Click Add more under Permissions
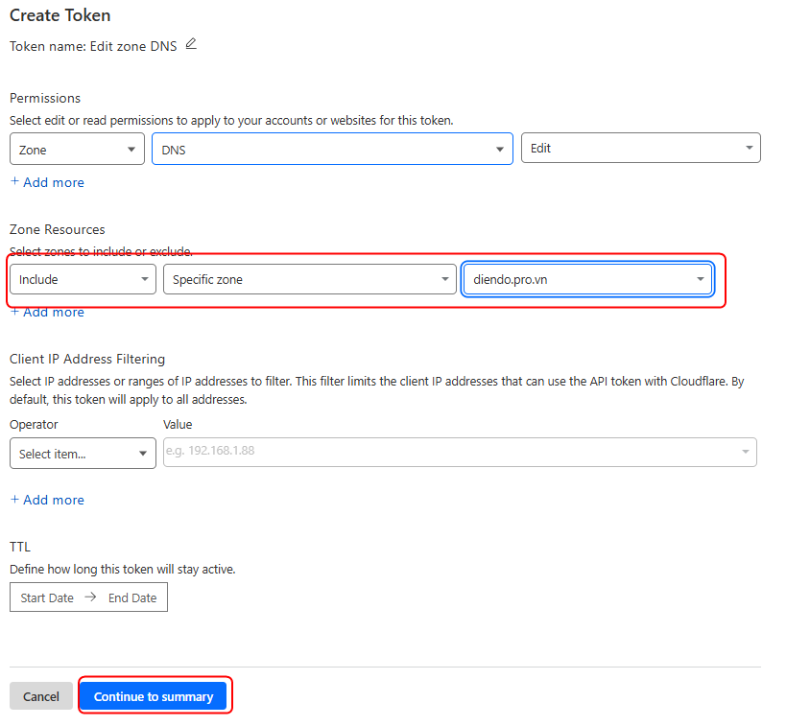This screenshot has width=810, height=726. click(x=47, y=182)
